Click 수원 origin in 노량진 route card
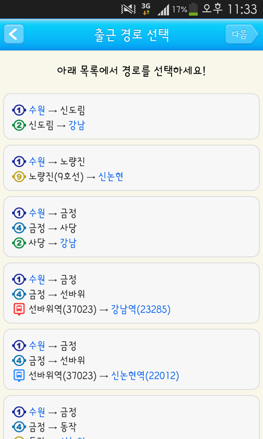 (37, 161)
